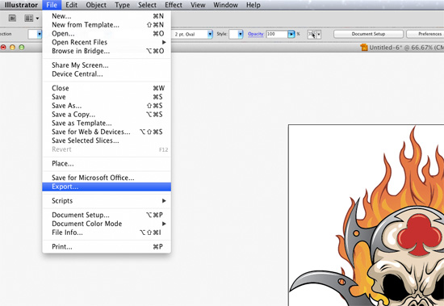Click the Illustrator document icon in the title bar
Viewport: 444px width, 306px height.
coord(364,48)
